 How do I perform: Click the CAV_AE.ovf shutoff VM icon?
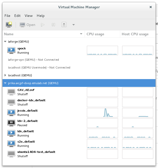(x=11, y=92)
